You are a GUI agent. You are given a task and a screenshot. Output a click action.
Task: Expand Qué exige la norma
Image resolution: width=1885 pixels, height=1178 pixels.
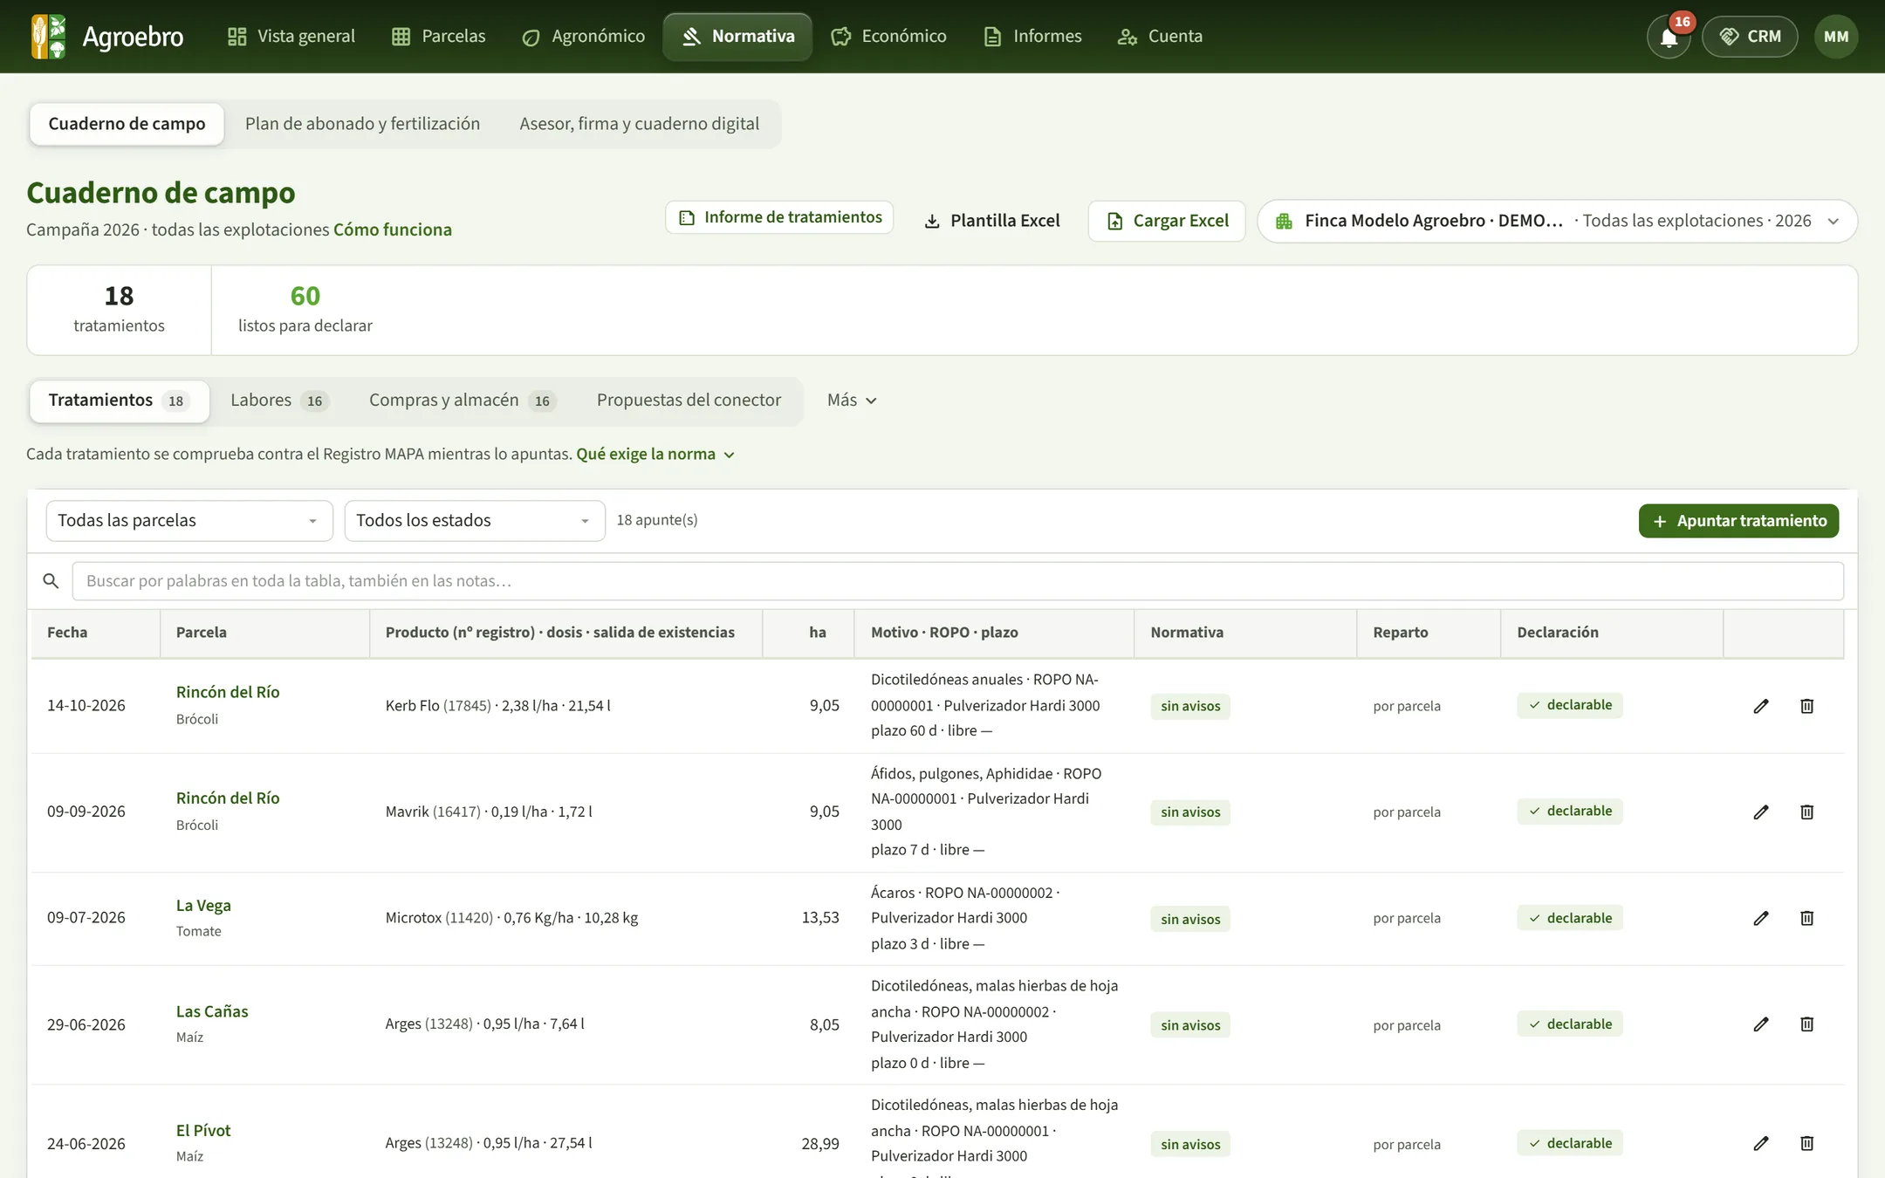click(x=655, y=455)
